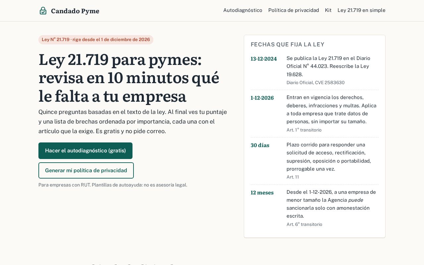
Task: Click the Ley N° 21.719 badge pill
Action: tap(96, 40)
